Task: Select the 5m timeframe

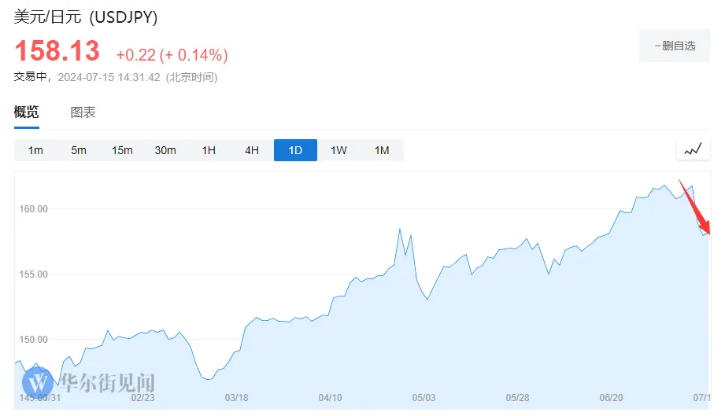Action: tap(79, 150)
